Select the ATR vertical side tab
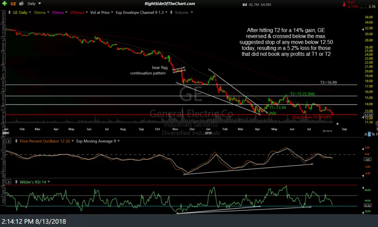Image resolution: width=378 pixels, height=227 pixels. 4,154
